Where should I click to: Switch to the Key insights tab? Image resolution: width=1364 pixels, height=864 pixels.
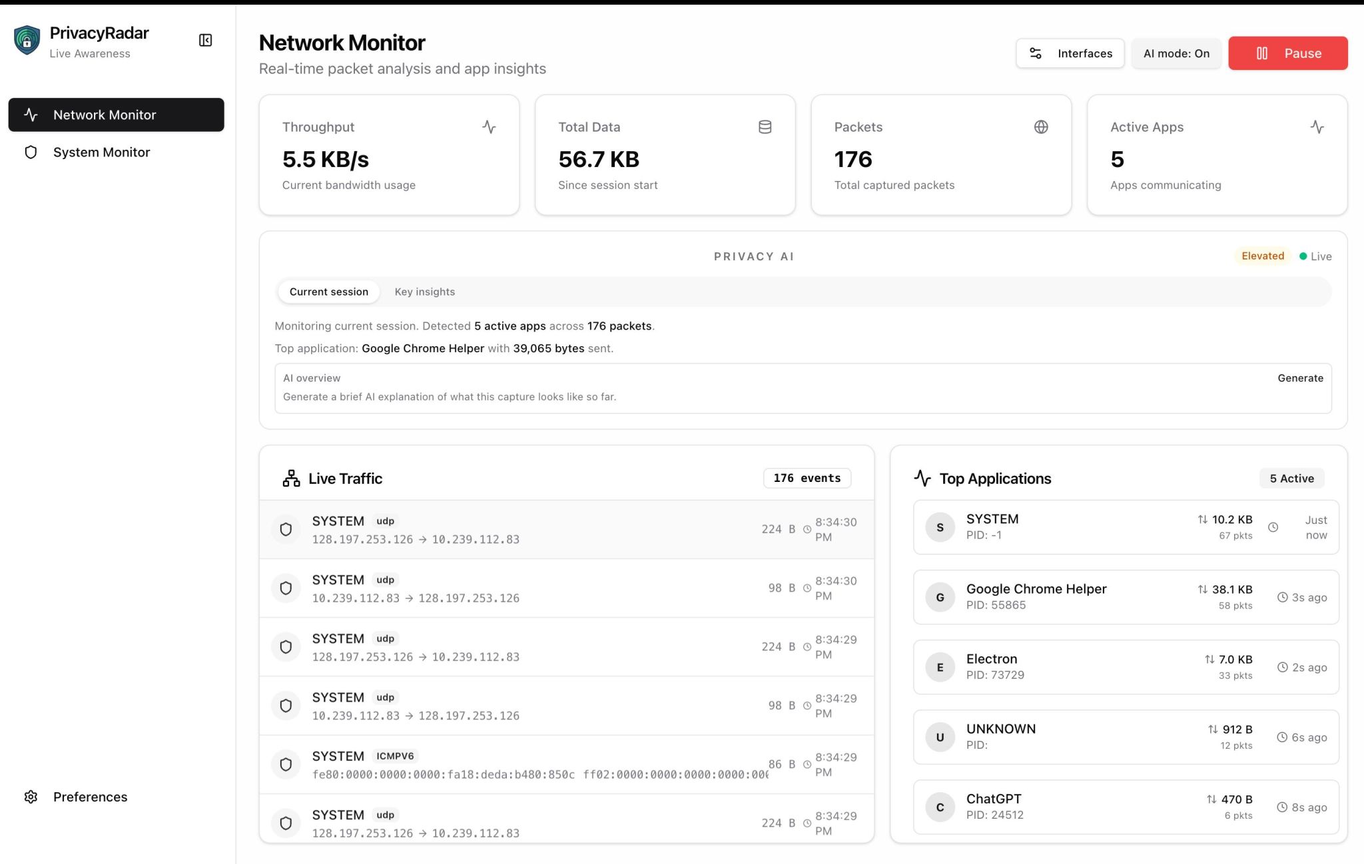coord(425,292)
